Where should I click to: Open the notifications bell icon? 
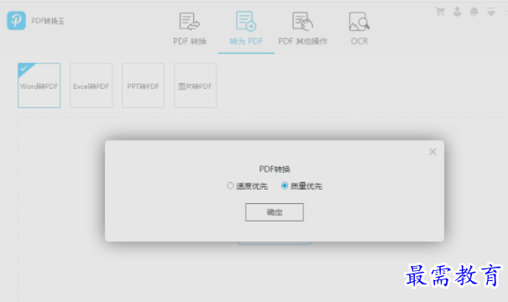pyautogui.click(x=474, y=12)
